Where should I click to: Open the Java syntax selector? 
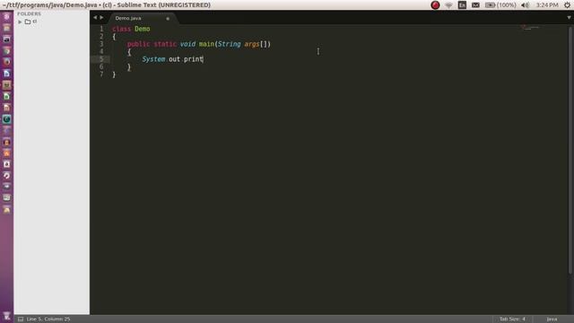[x=552, y=319]
